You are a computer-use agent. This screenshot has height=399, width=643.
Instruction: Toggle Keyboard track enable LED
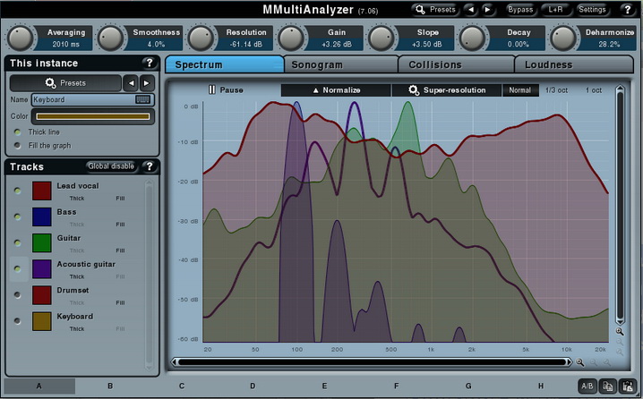(x=17, y=321)
